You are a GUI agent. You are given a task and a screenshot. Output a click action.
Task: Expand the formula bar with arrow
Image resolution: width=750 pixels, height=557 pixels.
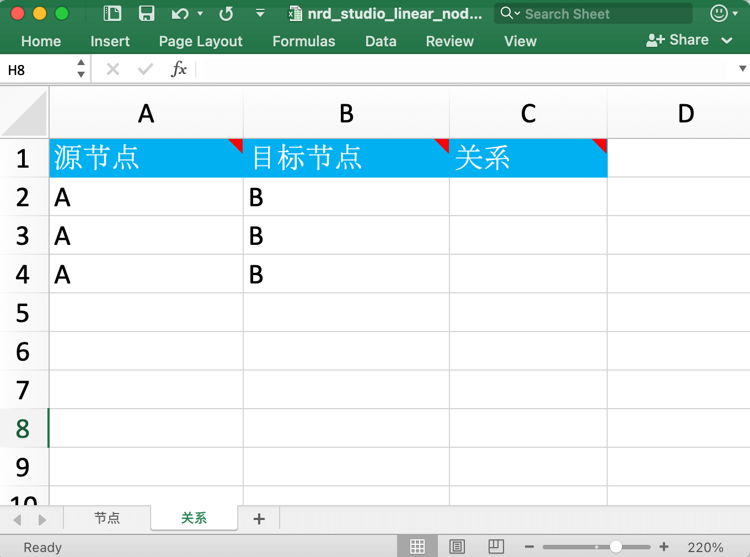coord(742,69)
